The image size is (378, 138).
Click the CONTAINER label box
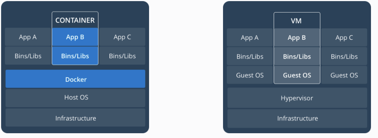[75, 20]
